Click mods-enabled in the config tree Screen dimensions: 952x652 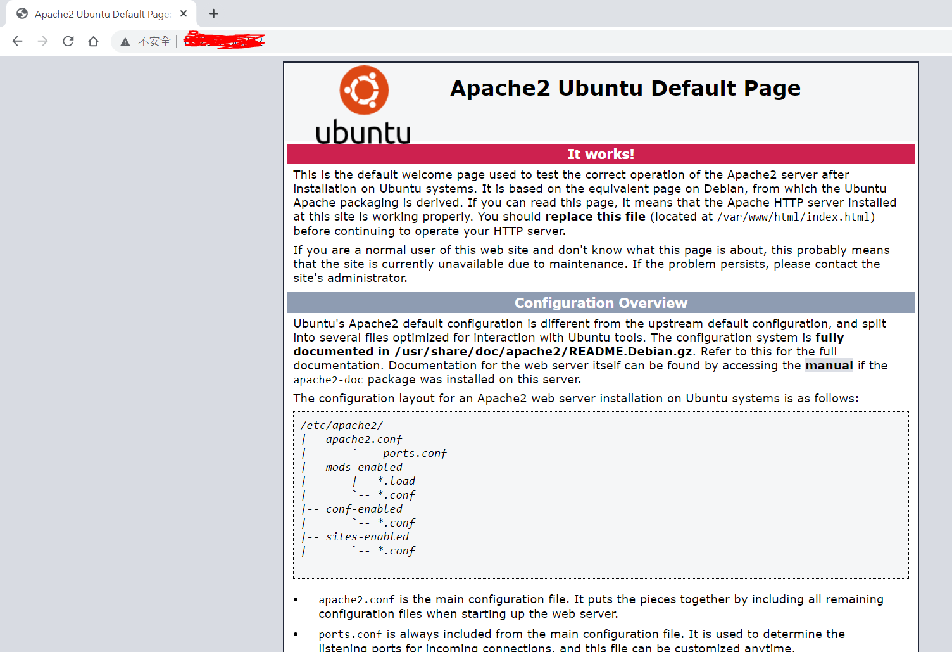(x=364, y=468)
